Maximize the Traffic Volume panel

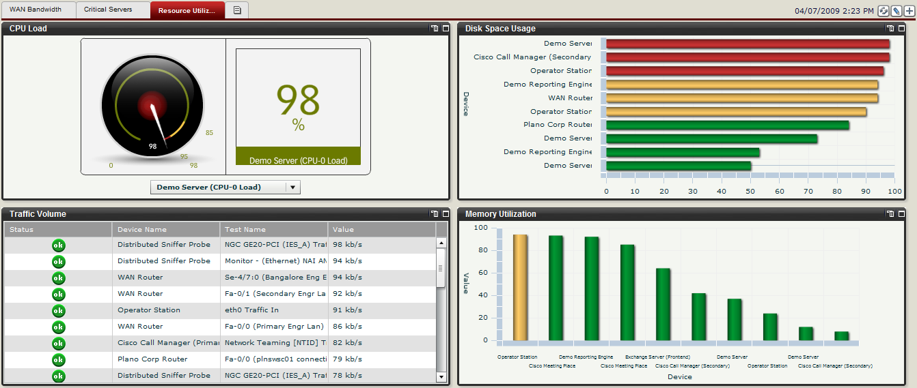tap(446, 214)
